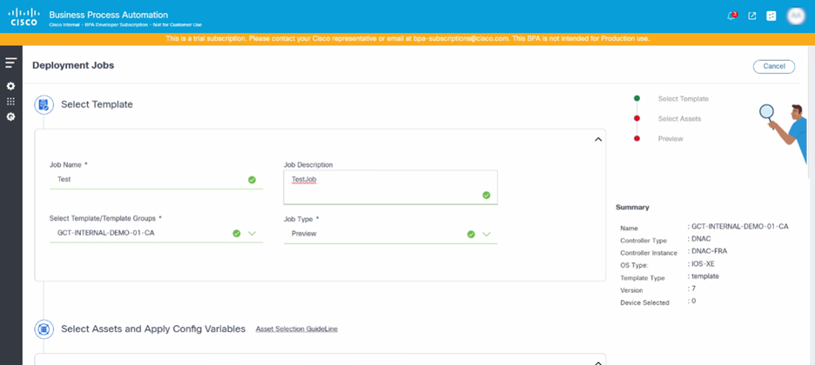Click the Cisco logo
815x365 pixels.
coord(24,17)
